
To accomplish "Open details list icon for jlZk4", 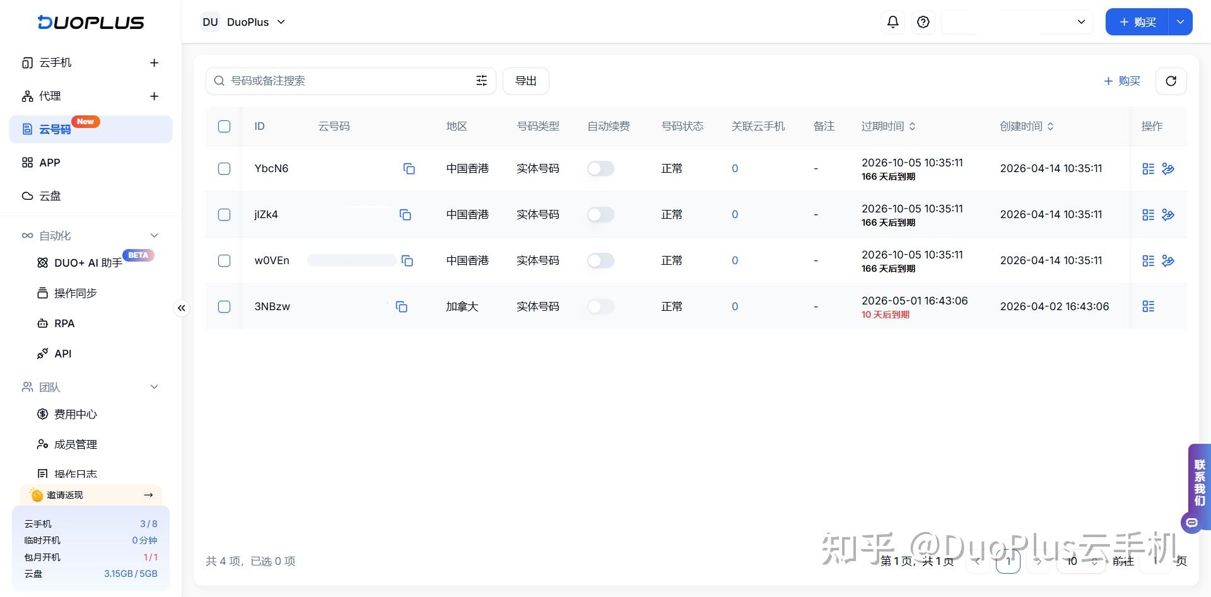I will click(x=1148, y=214).
